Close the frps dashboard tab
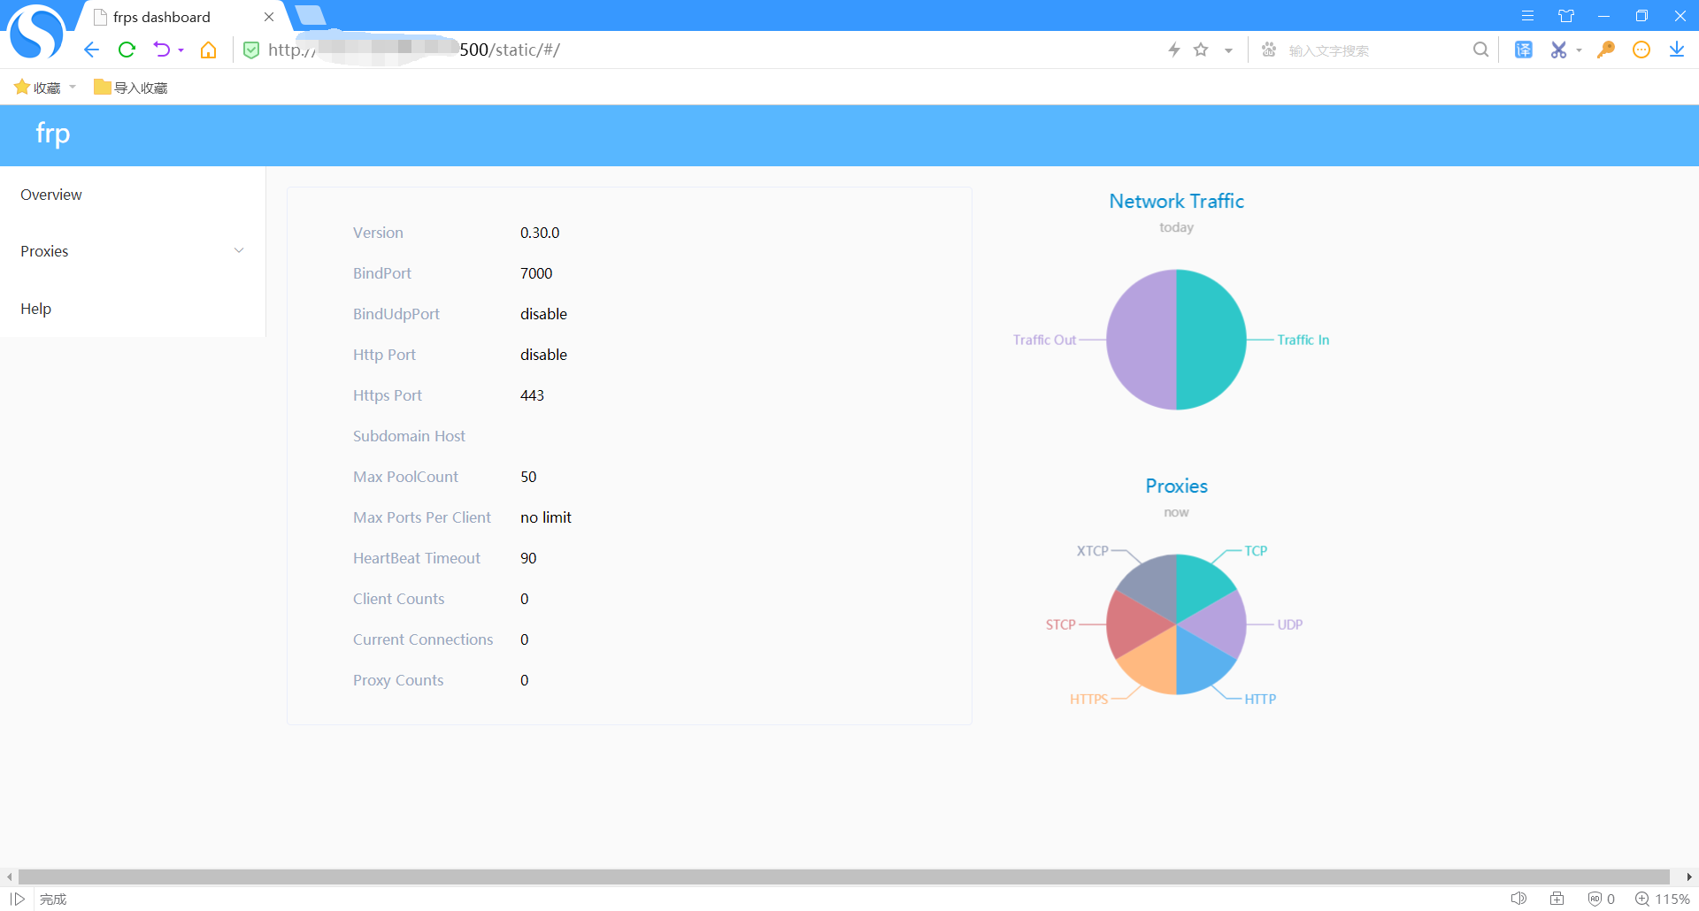1699x911 pixels. point(269,17)
